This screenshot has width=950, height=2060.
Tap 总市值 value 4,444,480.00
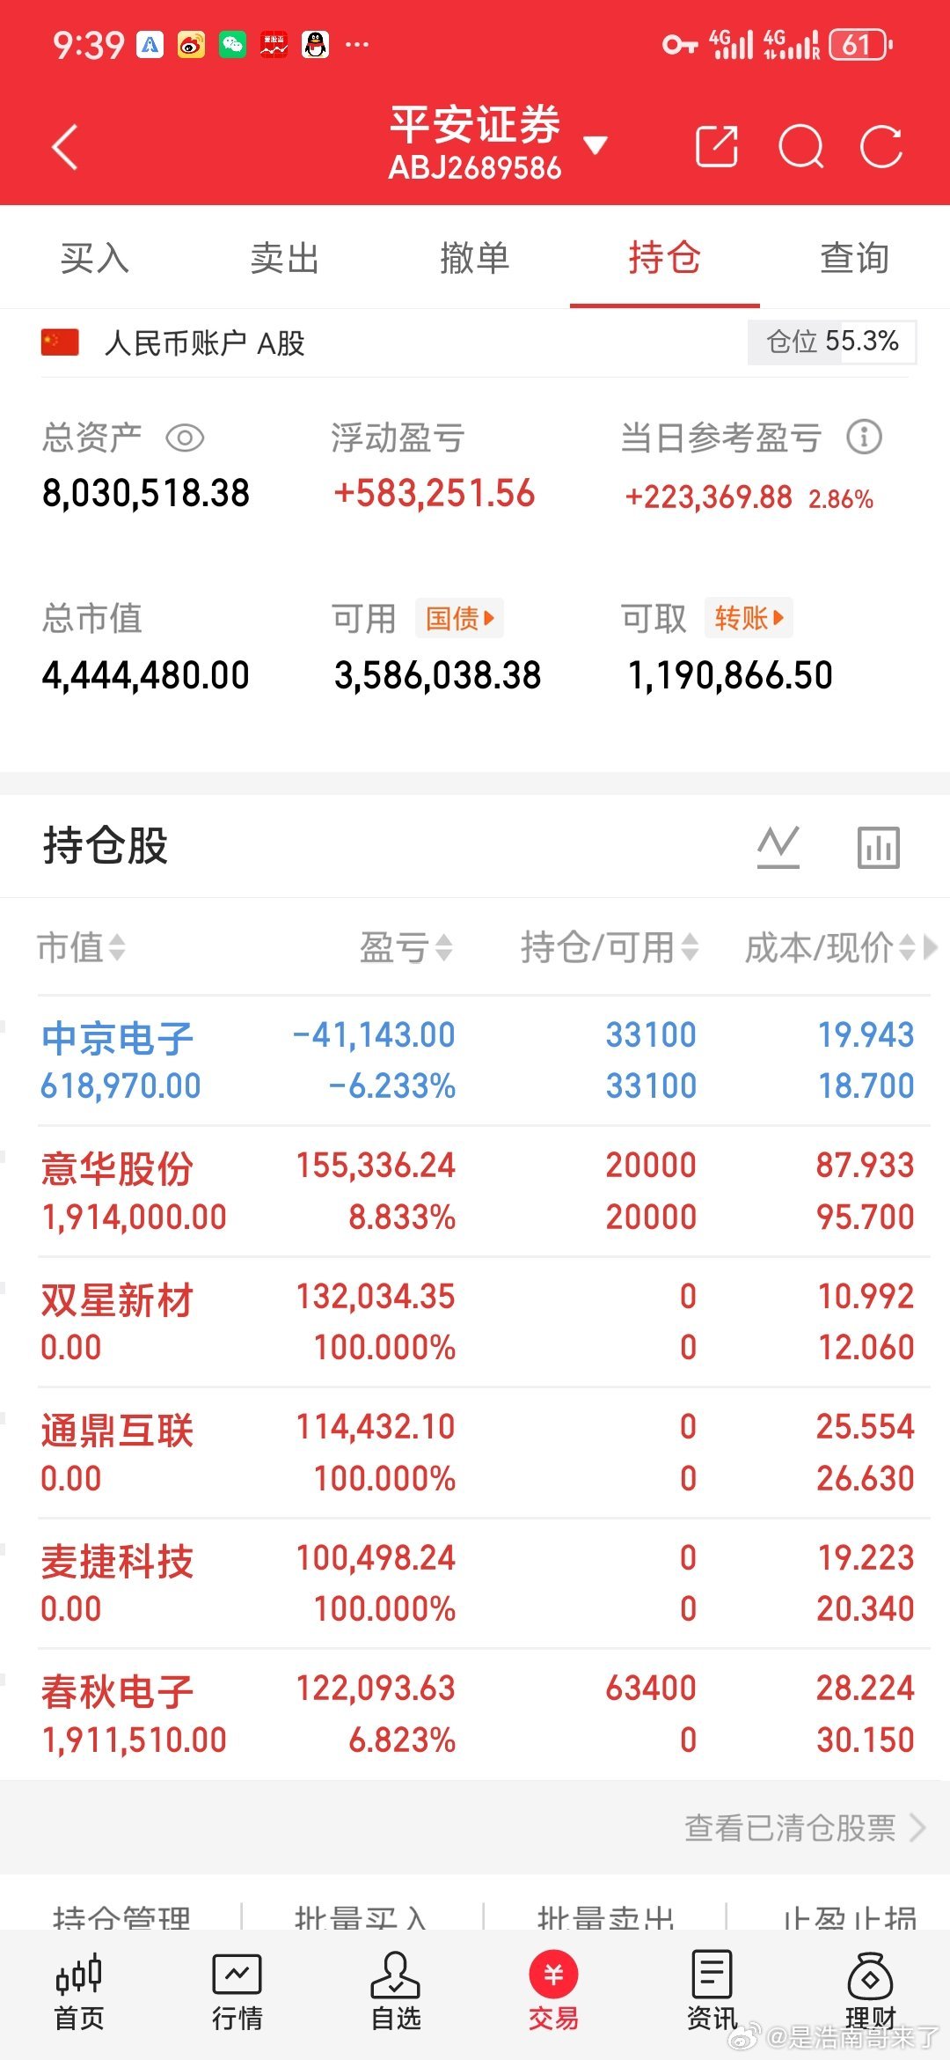(146, 675)
